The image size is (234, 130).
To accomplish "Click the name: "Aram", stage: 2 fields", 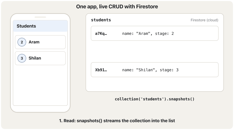I will tap(148, 34).
